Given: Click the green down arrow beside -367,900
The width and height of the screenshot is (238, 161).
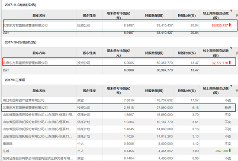Looking at the screenshot, I should [230, 150].
